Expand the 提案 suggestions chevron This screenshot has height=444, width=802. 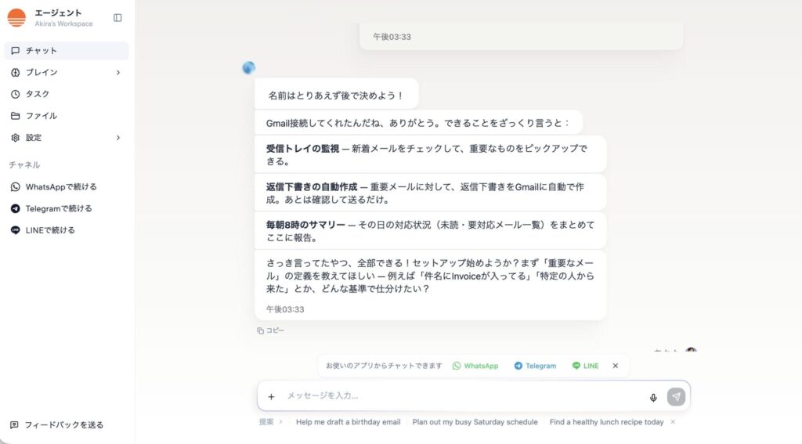coord(280,422)
